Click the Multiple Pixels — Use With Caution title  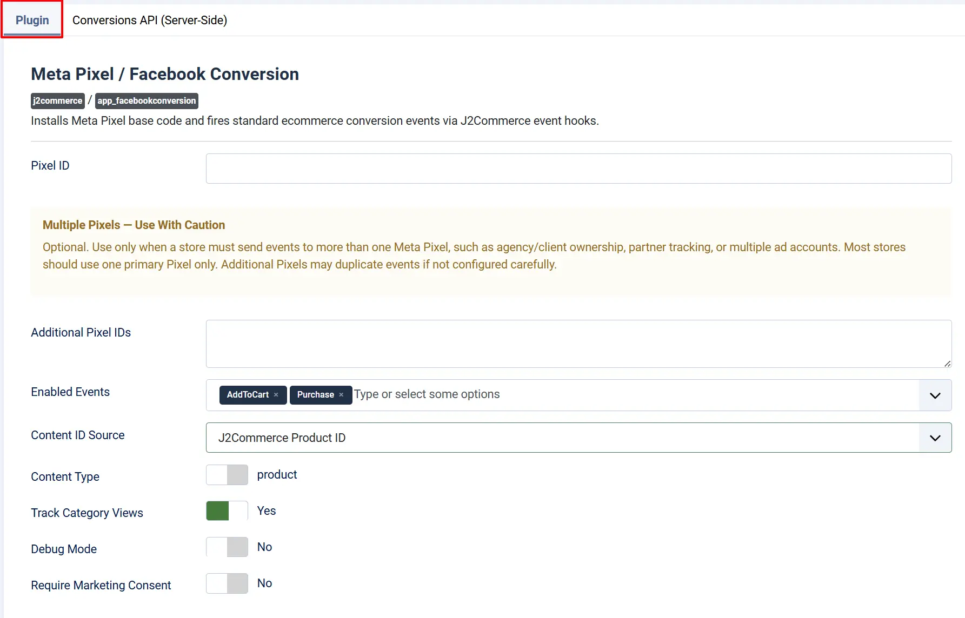[134, 225]
